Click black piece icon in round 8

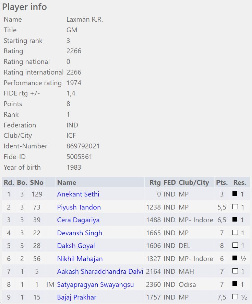pos(235,284)
